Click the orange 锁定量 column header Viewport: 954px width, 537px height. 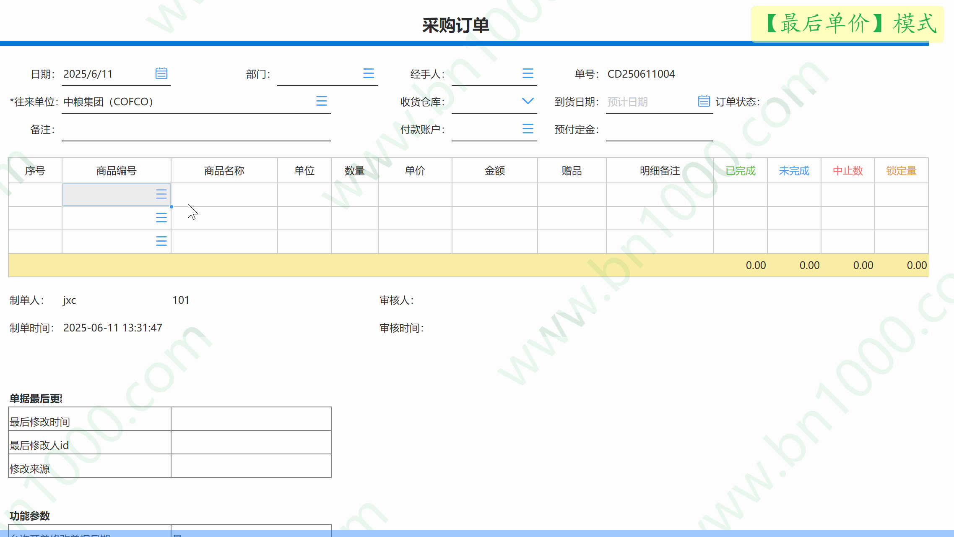point(902,171)
